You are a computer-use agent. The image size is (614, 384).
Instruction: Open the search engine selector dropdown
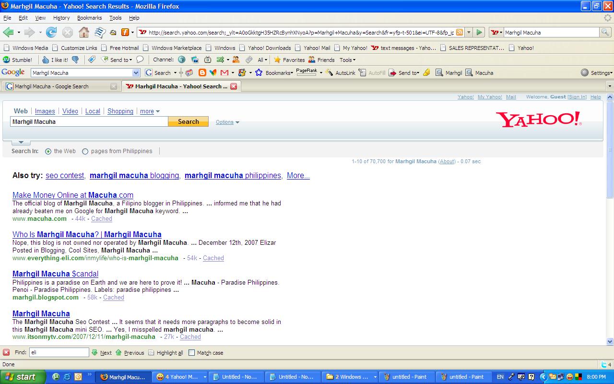click(496, 32)
